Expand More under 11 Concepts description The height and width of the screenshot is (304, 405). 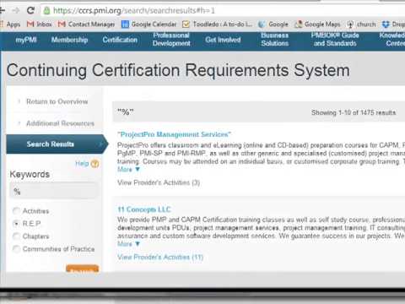[x=128, y=244]
